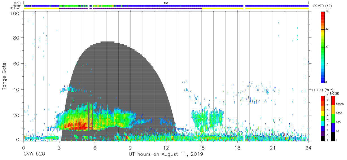Click the noise legend label '10000'
Viewport: 347px width, 160px height.
point(340,104)
